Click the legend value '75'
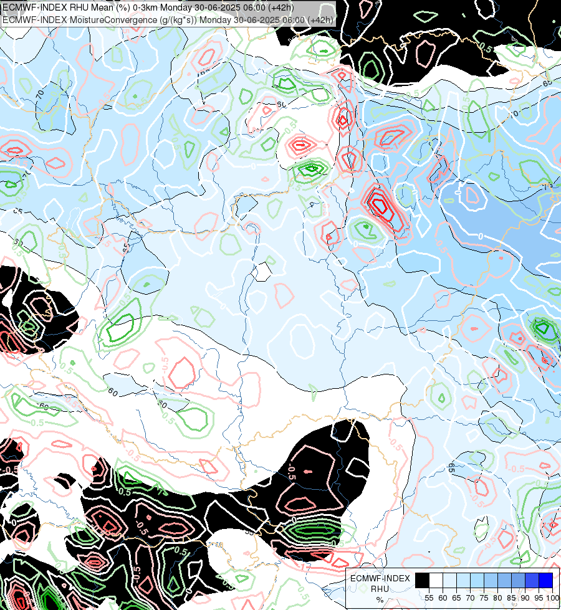Image resolution: width=561 pixels, height=610 pixels. click(484, 598)
